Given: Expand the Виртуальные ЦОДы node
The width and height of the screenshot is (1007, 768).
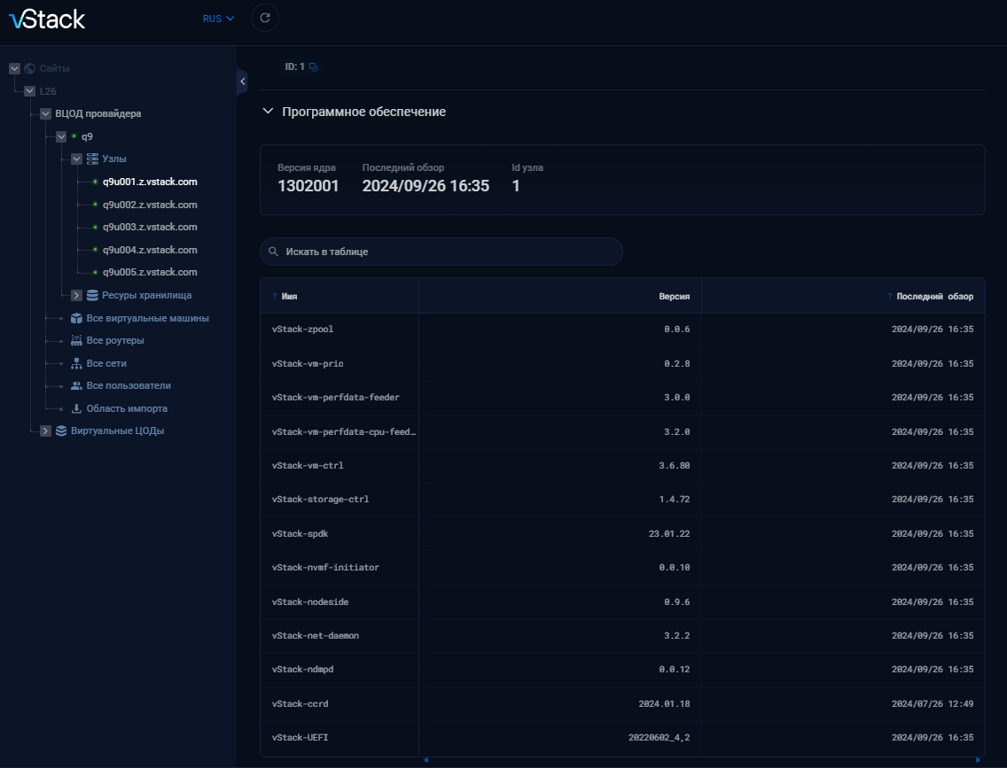Looking at the screenshot, I should click(45, 431).
